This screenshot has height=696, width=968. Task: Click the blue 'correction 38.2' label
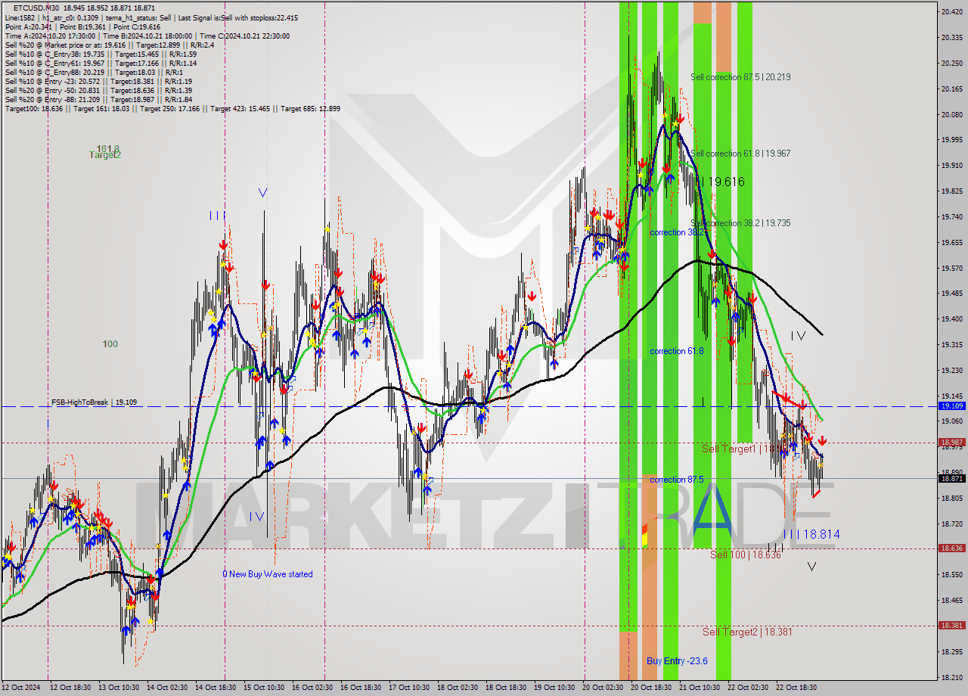pyautogui.click(x=678, y=232)
